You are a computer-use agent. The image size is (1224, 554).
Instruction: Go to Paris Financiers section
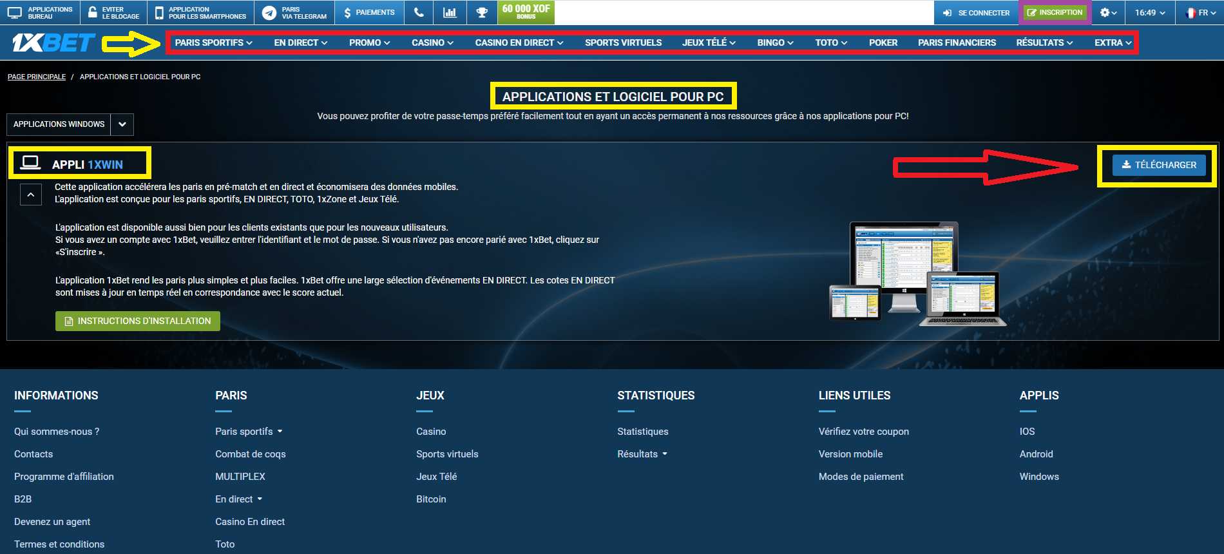point(957,43)
